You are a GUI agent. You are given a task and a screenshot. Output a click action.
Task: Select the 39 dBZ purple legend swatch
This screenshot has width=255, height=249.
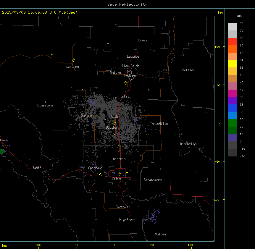[x=233, y=101]
